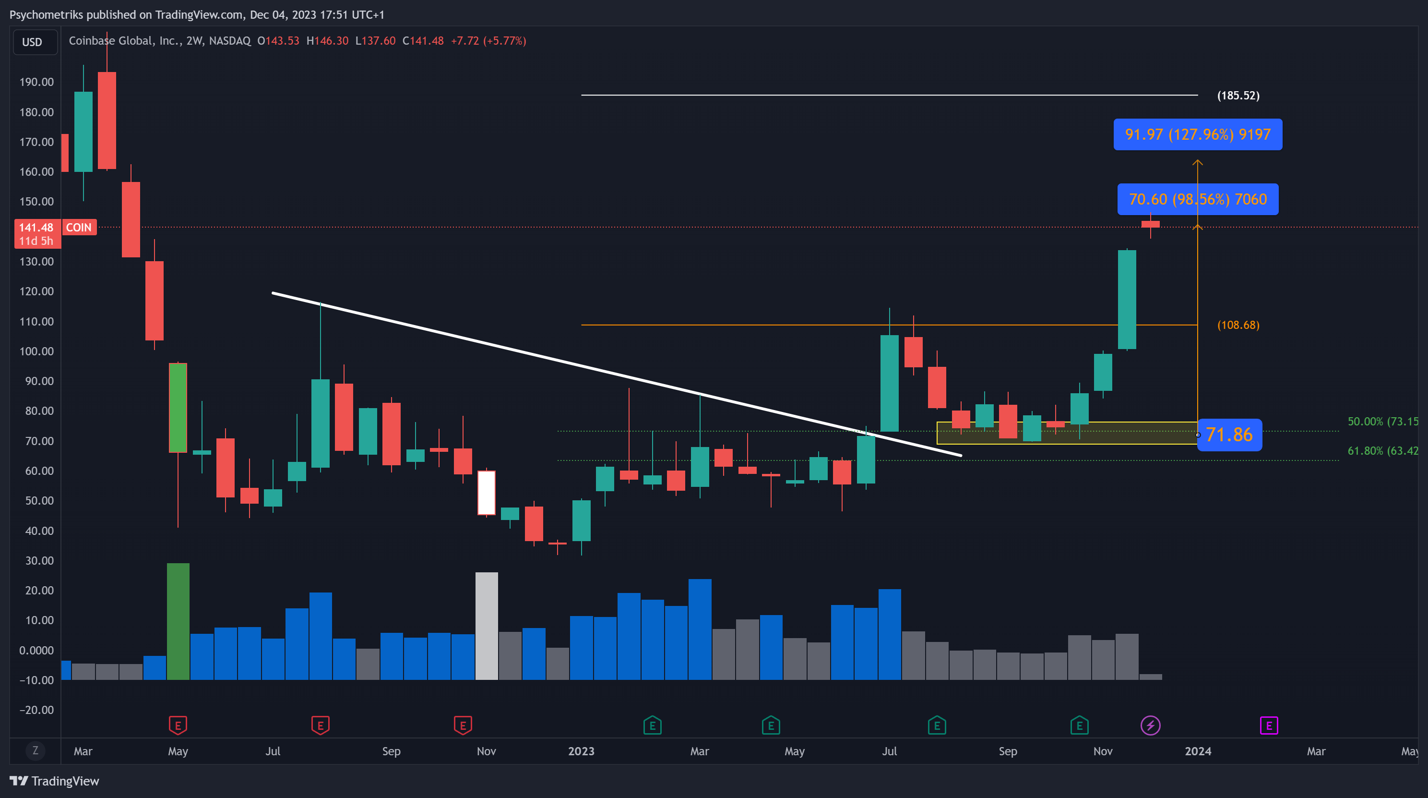Click the 11d 5h countdown label
Image resolution: width=1428 pixels, height=798 pixels.
[x=36, y=241]
